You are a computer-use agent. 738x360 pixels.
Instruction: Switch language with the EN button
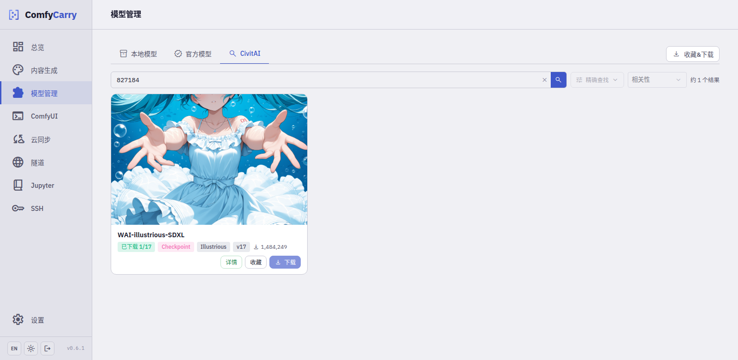pyautogui.click(x=14, y=348)
